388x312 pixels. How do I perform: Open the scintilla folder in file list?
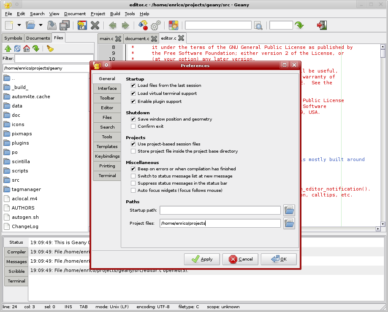point(21,161)
